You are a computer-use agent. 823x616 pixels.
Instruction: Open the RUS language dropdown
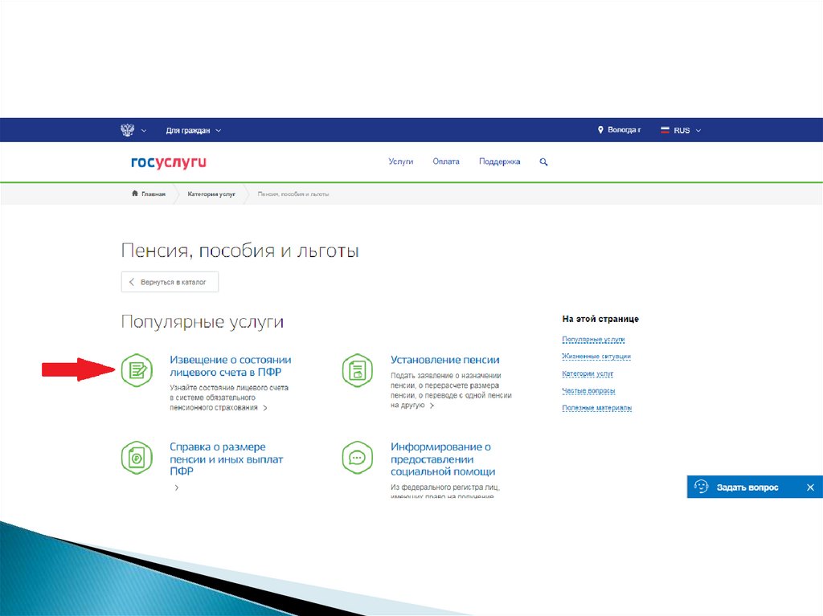point(687,131)
